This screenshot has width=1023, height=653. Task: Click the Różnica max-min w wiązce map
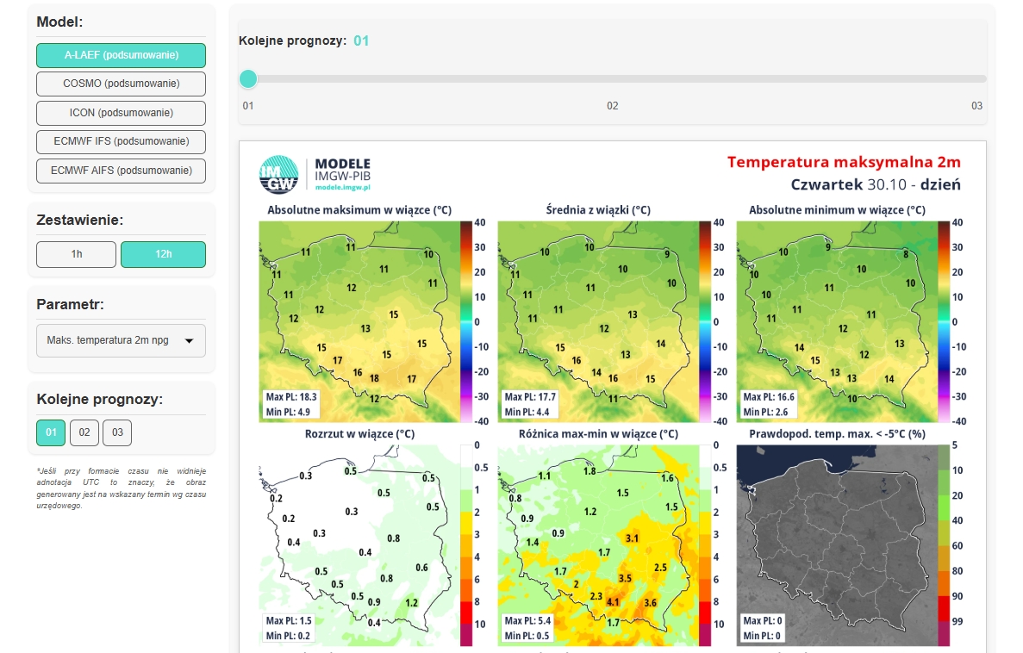596,544
